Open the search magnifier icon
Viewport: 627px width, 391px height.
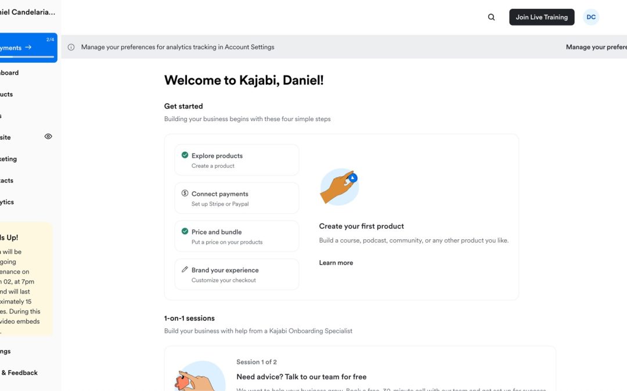(x=491, y=17)
